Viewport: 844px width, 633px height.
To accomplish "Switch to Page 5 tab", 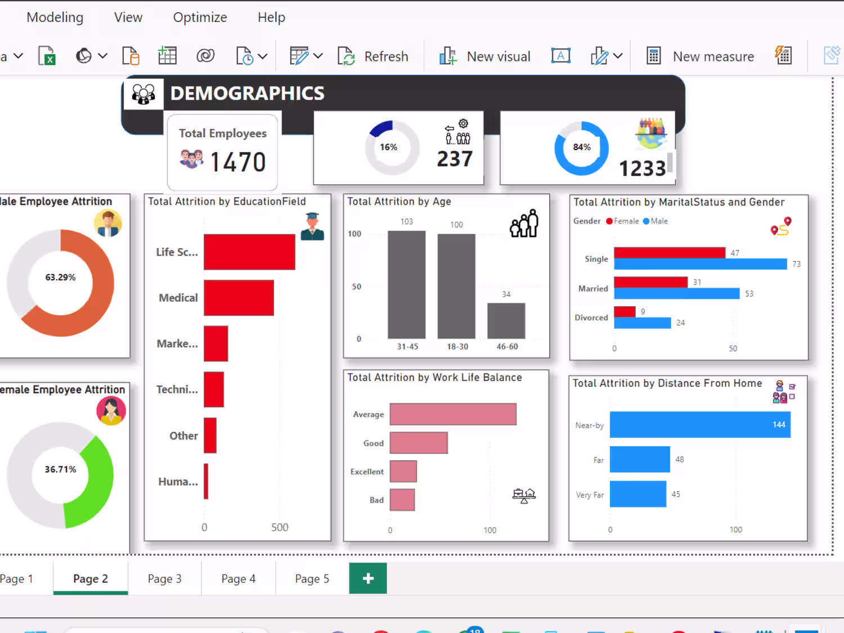I will (312, 578).
